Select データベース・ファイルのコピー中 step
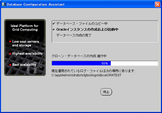The image size is (162, 113). click(82, 24)
